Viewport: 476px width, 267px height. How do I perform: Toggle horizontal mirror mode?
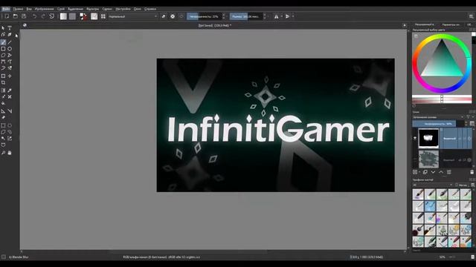coord(276,16)
